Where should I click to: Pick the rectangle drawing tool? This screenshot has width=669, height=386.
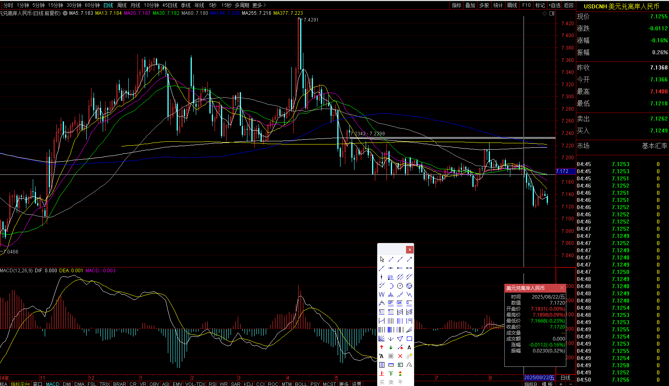coord(409,338)
